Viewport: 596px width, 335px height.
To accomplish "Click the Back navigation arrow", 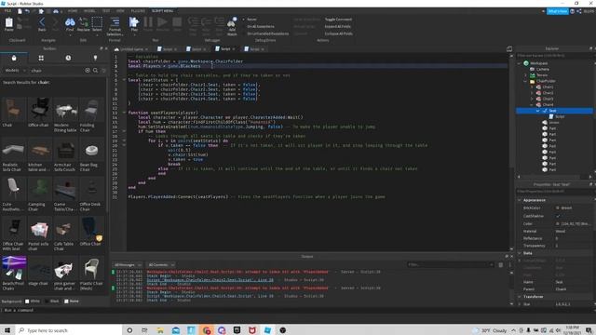I will pos(42,23).
